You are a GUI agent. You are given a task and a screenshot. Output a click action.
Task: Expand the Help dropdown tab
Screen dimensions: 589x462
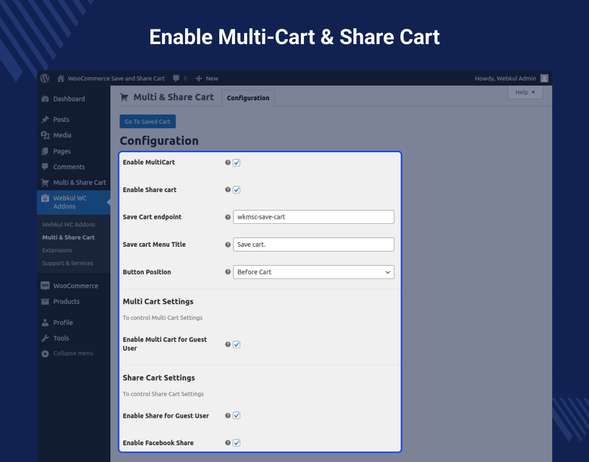click(x=525, y=92)
